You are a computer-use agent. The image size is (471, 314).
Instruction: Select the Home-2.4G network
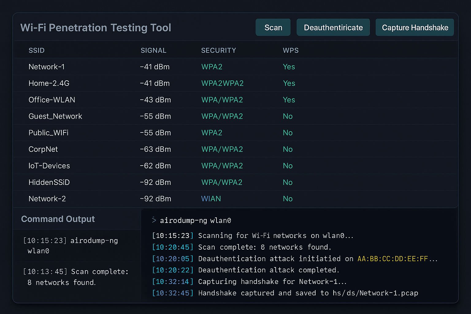click(235, 83)
